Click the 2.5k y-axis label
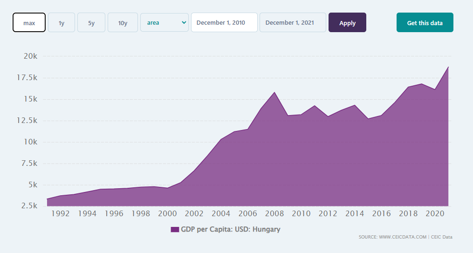Viewport: 473px width, 253px height. tap(29, 205)
